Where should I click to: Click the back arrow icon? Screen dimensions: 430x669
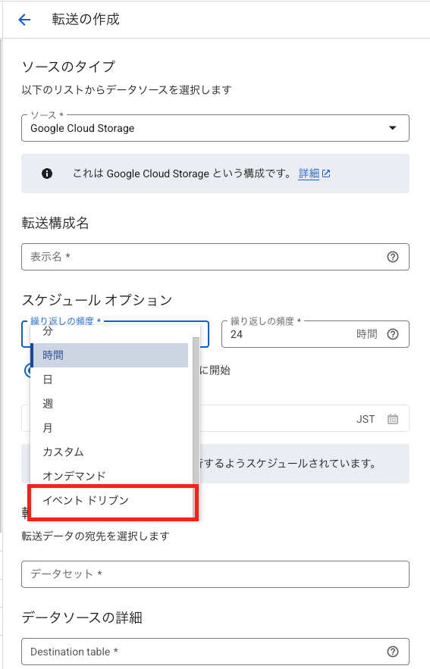24,20
